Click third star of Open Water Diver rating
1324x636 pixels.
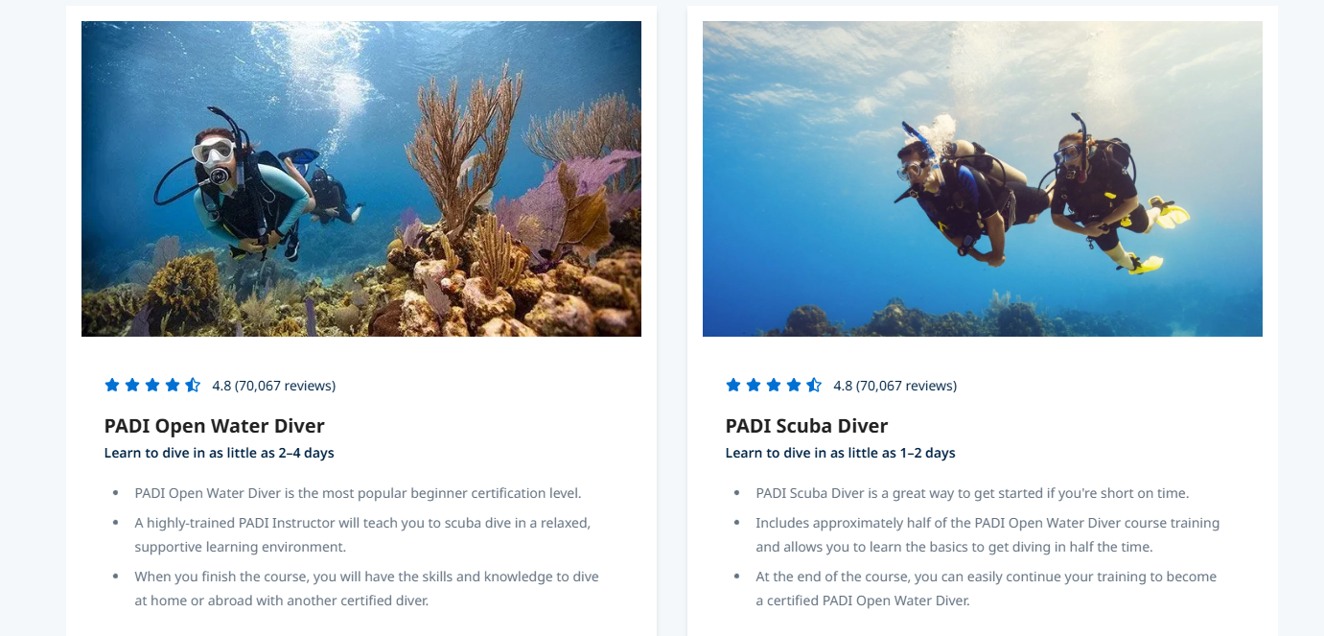coord(152,386)
